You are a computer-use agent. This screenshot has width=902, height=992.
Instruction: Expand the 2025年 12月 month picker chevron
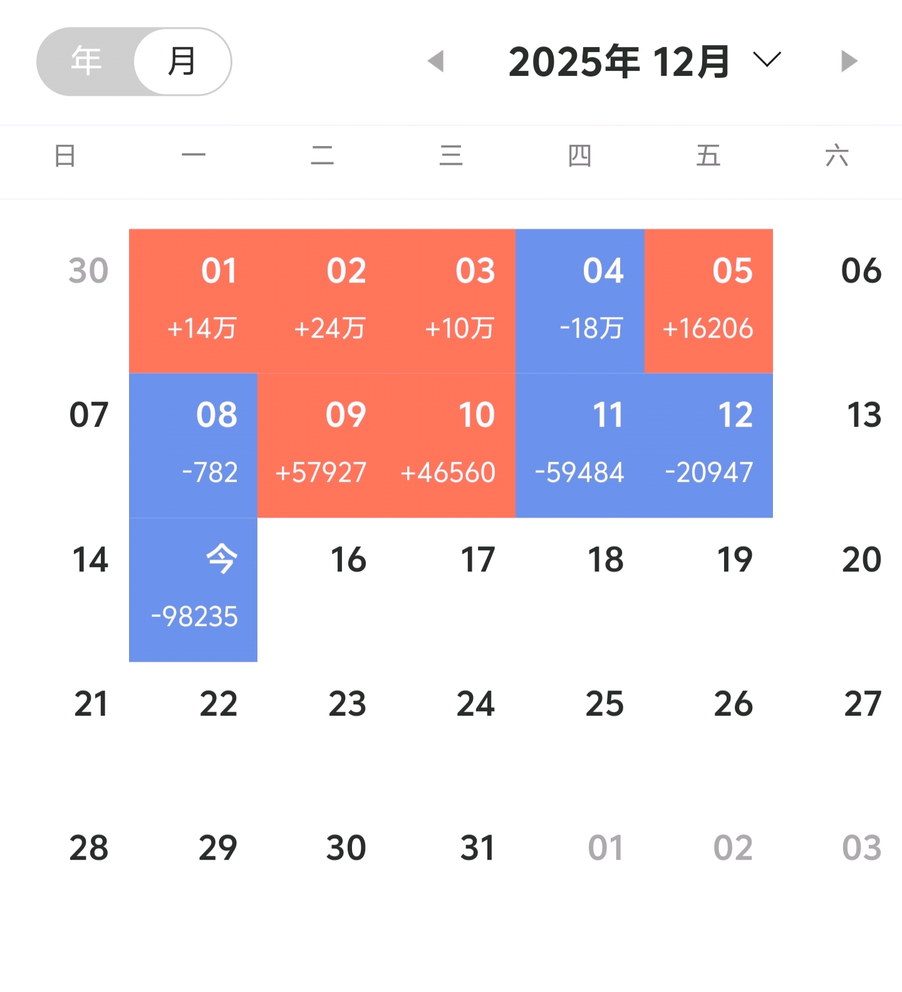coord(767,60)
